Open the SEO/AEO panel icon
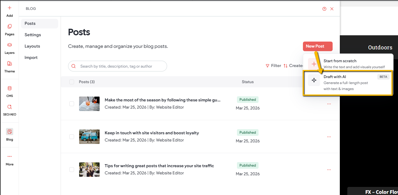This screenshot has height=195, width=398. (x=10, y=107)
